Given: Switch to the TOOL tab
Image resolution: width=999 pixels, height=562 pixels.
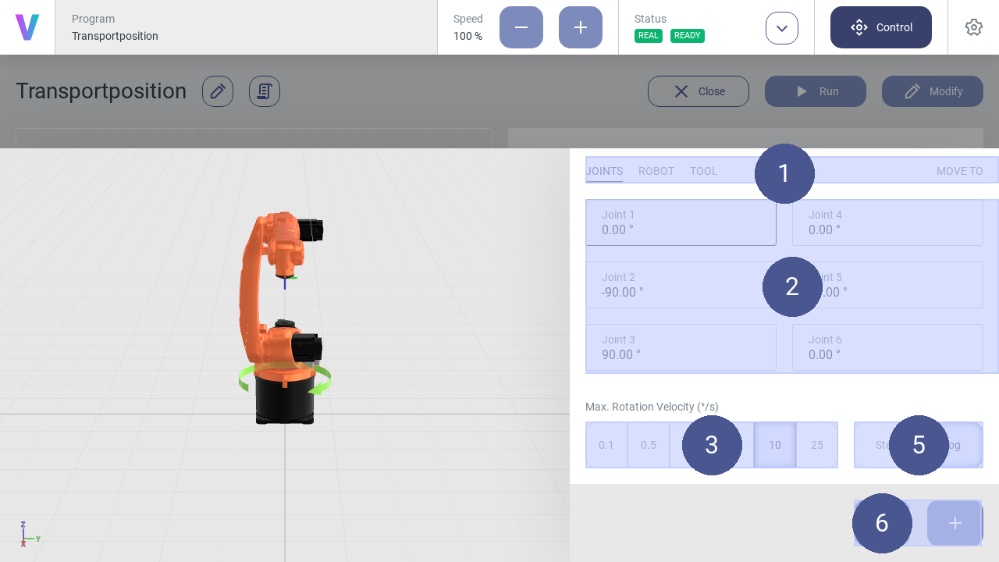Looking at the screenshot, I should (703, 171).
